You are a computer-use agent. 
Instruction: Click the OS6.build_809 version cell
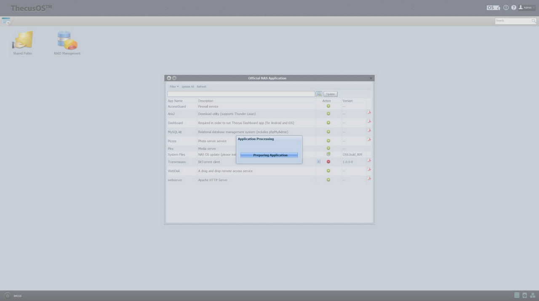coord(352,154)
